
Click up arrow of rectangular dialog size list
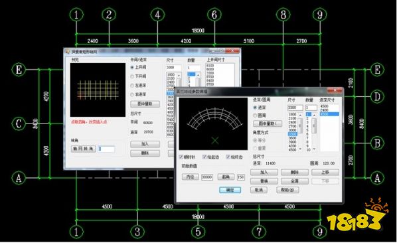tap(179, 76)
